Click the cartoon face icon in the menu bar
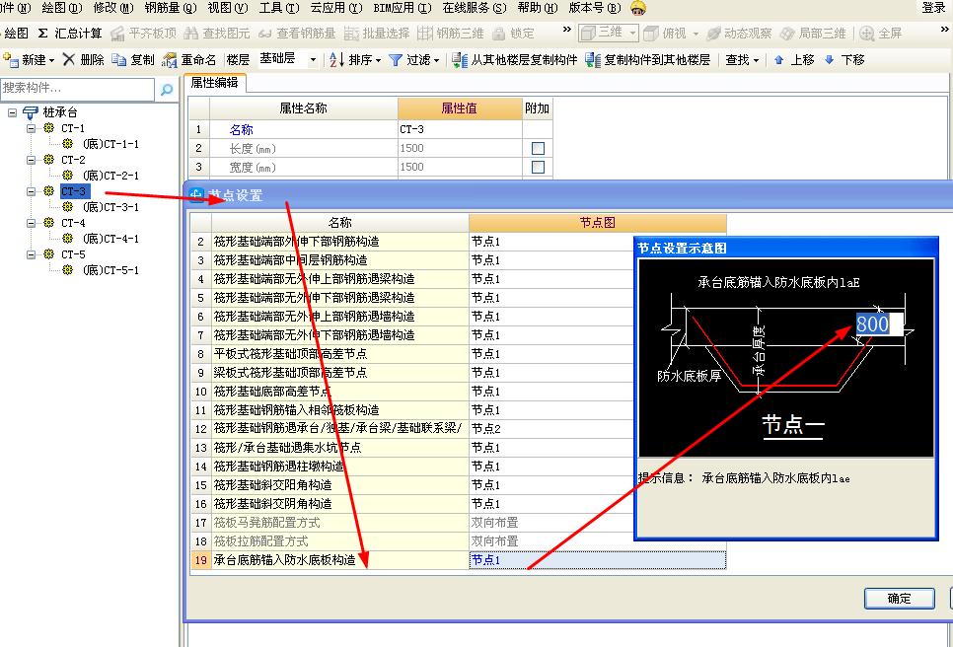Image resolution: width=953 pixels, height=647 pixels. [x=638, y=8]
